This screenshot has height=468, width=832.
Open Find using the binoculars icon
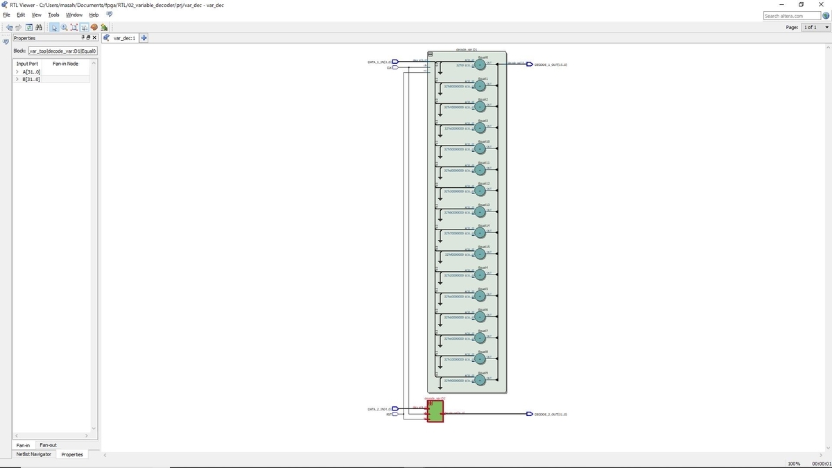click(39, 27)
